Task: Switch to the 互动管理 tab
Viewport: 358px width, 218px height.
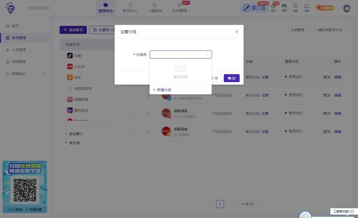Action: pyautogui.click(x=179, y=8)
